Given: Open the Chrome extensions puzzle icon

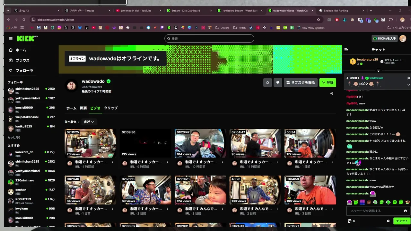Looking at the screenshot, I should 391,20.
